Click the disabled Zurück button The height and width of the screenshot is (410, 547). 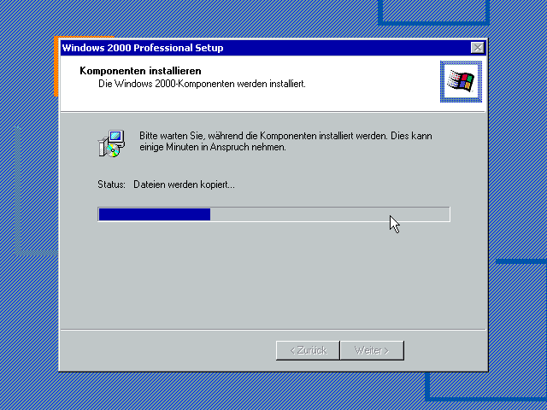click(308, 350)
